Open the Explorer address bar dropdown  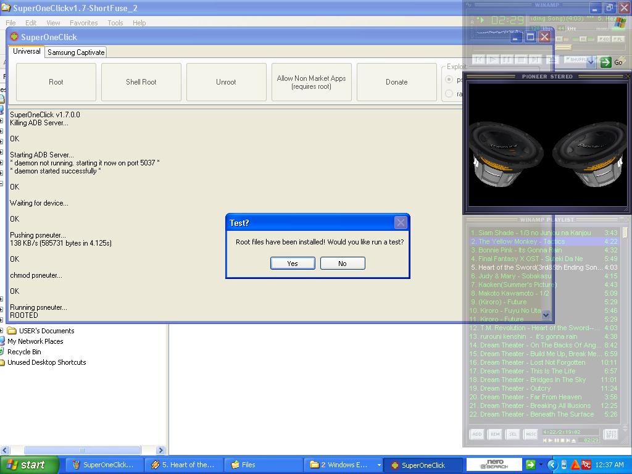click(591, 62)
